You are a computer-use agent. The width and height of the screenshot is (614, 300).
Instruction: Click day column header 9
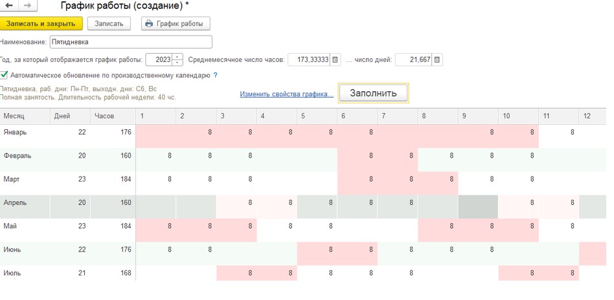pyautogui.click(x=478, y=116)
